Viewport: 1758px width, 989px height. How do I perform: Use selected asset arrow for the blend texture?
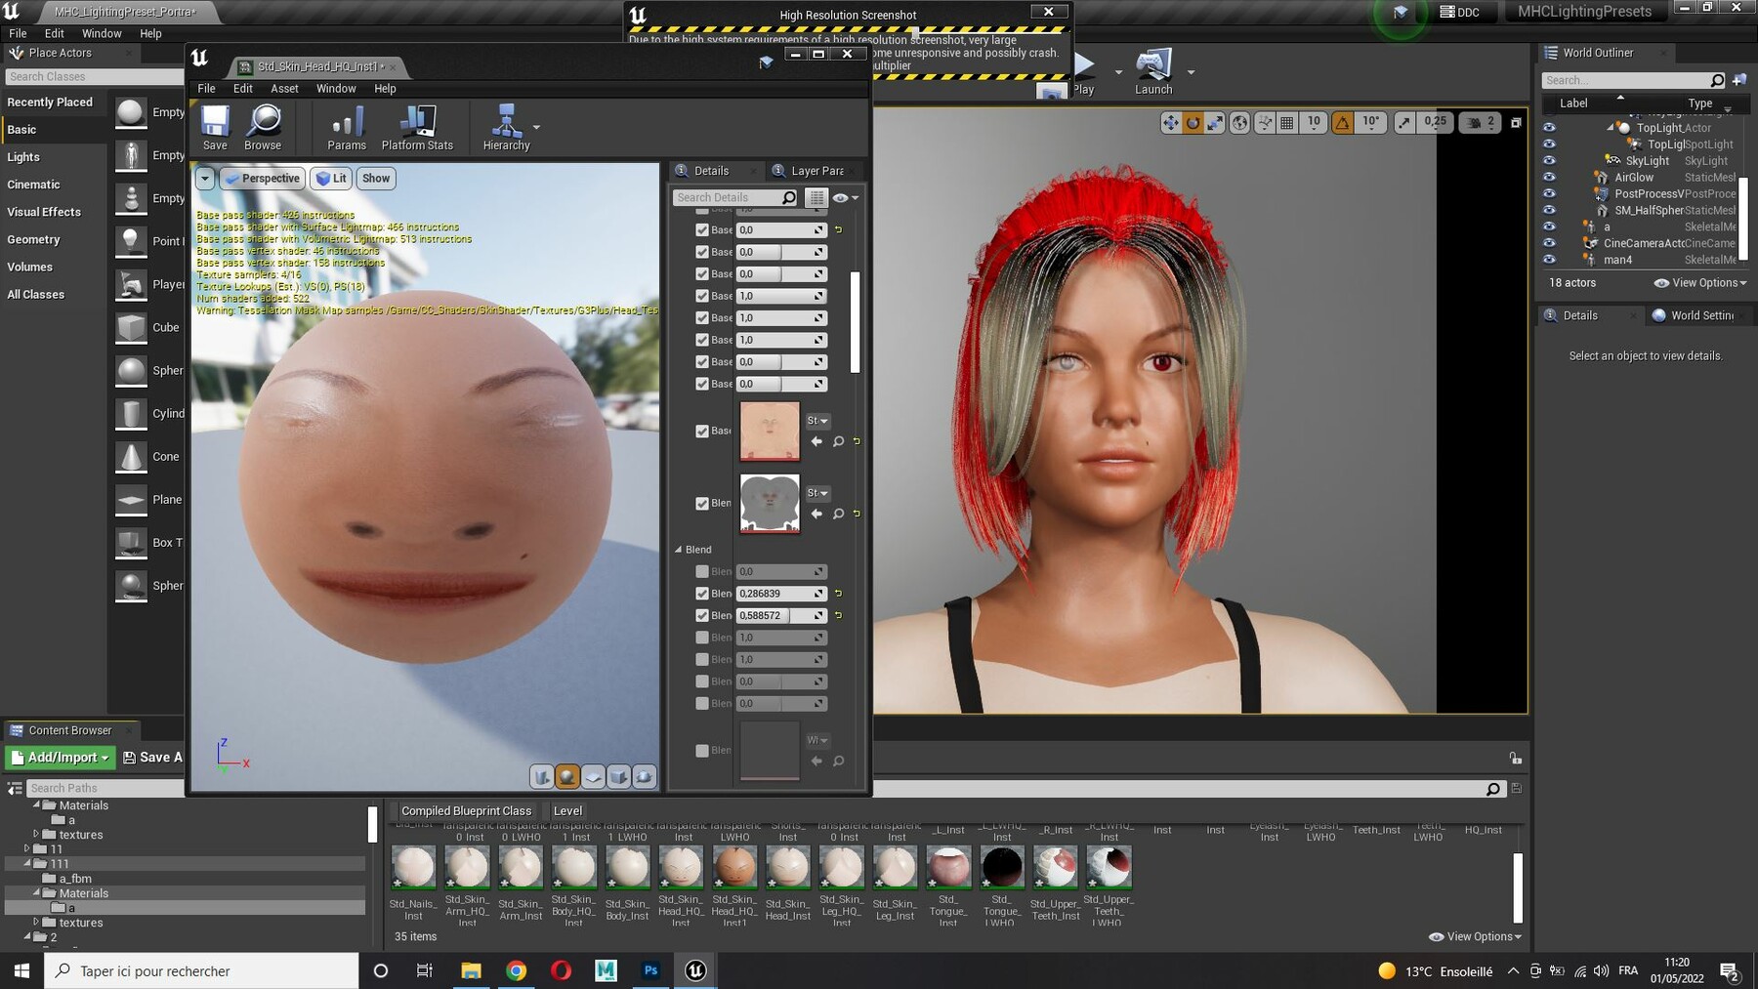(816, 514)
